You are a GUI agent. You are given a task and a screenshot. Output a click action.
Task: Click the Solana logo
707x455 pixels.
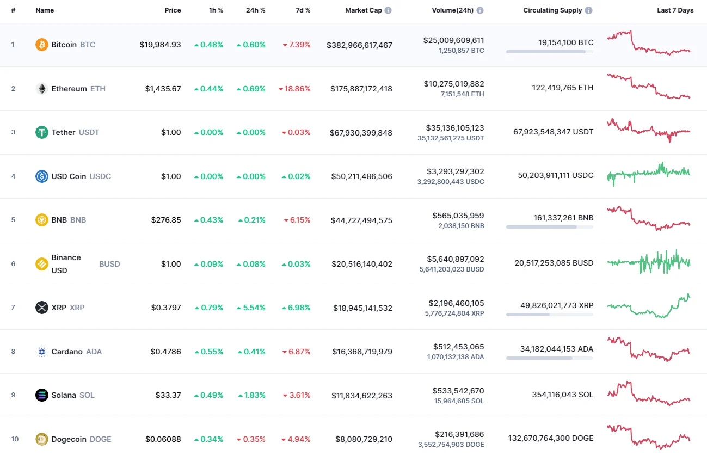click(41, 395)
